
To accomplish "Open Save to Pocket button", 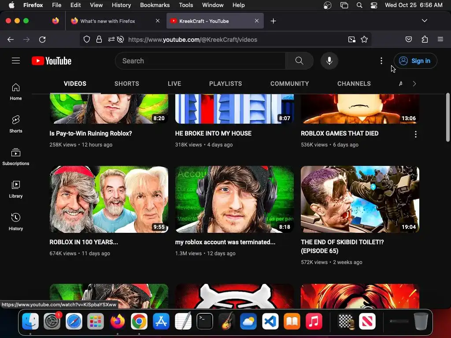I will [408, 40].
